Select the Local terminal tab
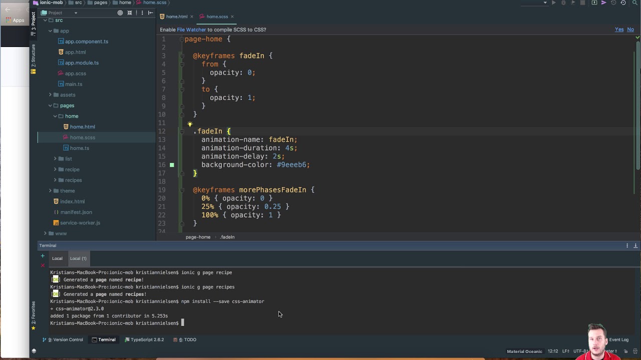641x360 pixels. click(x=57, y=258)
